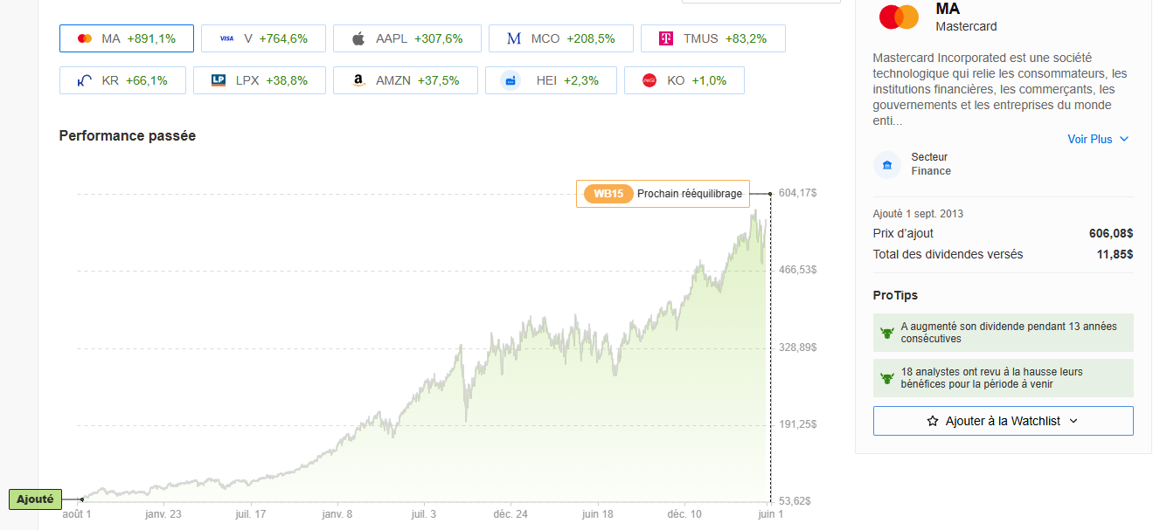The height and width of the screenshot is (530, 1153).
Task: Click the 466,53$ axis value
Action: pyautogui.click(x=797, y=270)
